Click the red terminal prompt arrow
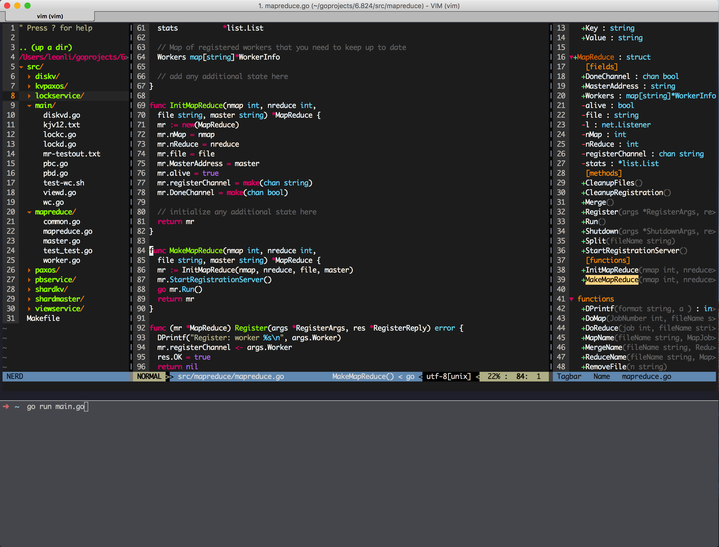 [6, 406]
